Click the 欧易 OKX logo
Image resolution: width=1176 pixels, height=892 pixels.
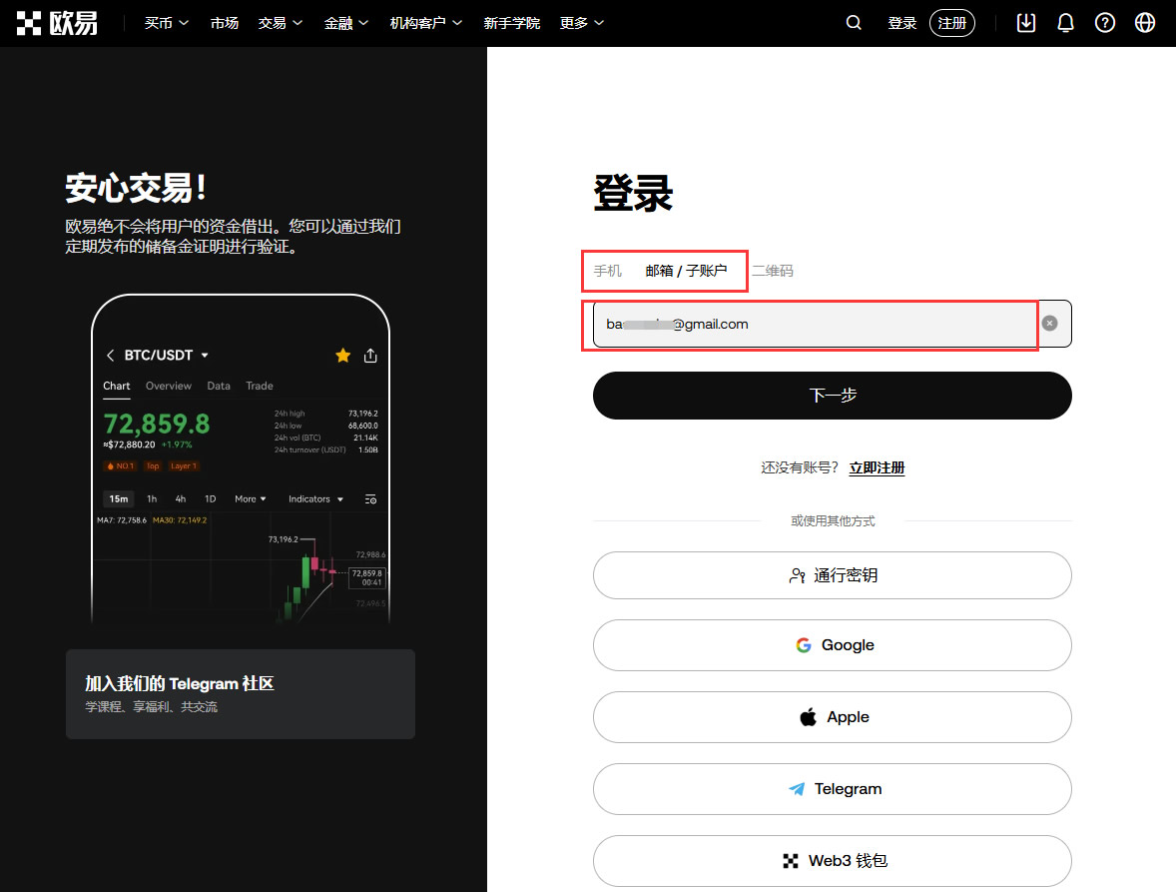coord(57,22)
